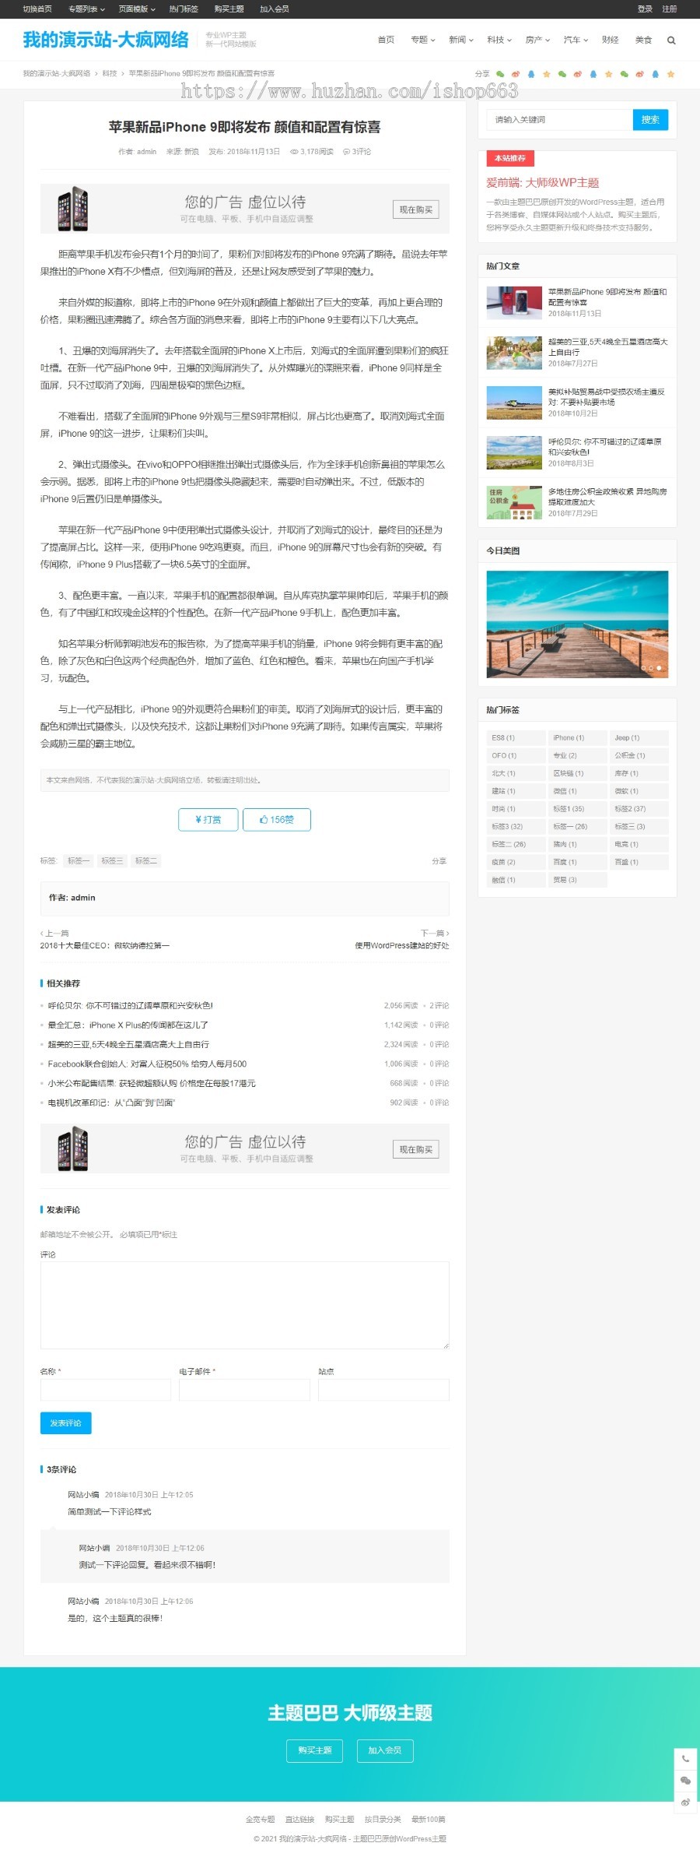The image size is (700, 1857).
Task: Click footer banner 购买主题 button
Action: 315,1750
